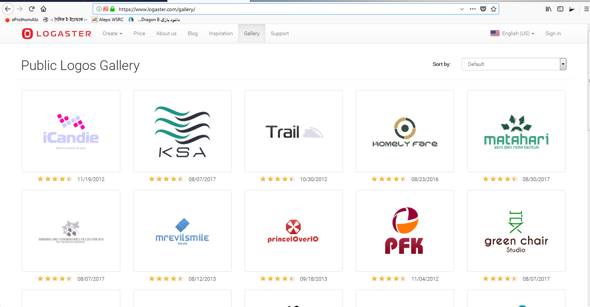Image resolution: width=590 pixels, height=307 pixels.
Task: Save page to Pocket
Action: [x=483, y=9]
